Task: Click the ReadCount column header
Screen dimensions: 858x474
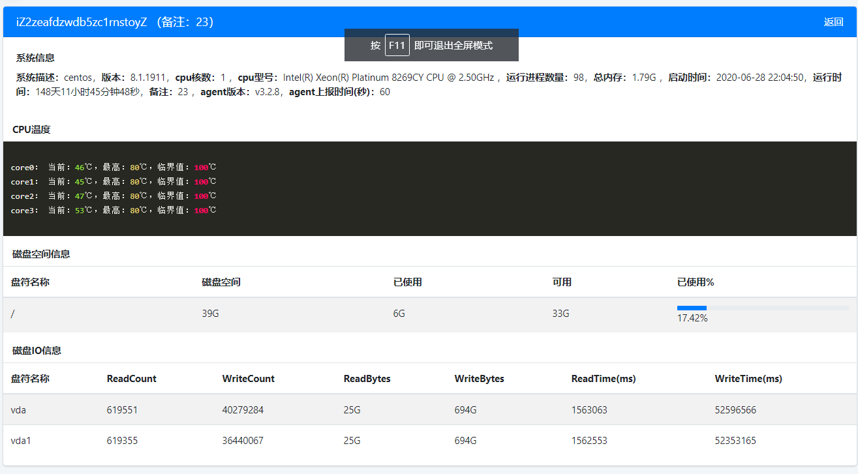Action: point(131,379)
